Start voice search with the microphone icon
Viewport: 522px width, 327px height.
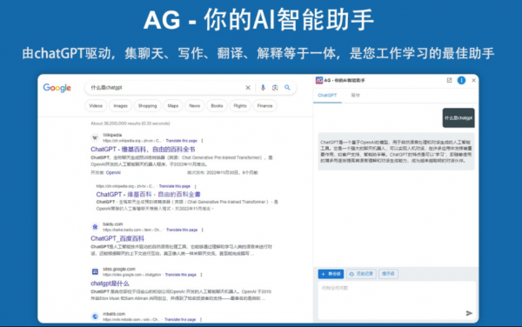click(x=263, y=88)
